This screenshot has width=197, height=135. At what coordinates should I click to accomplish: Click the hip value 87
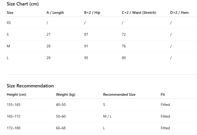[86, 34]
